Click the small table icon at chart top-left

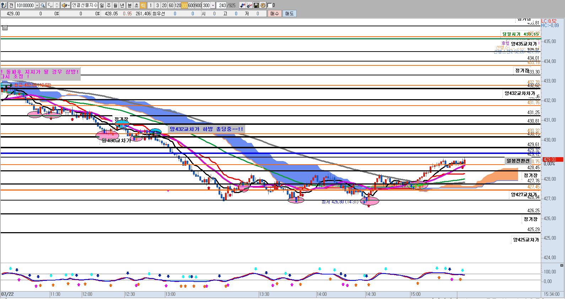pos(5,28)
